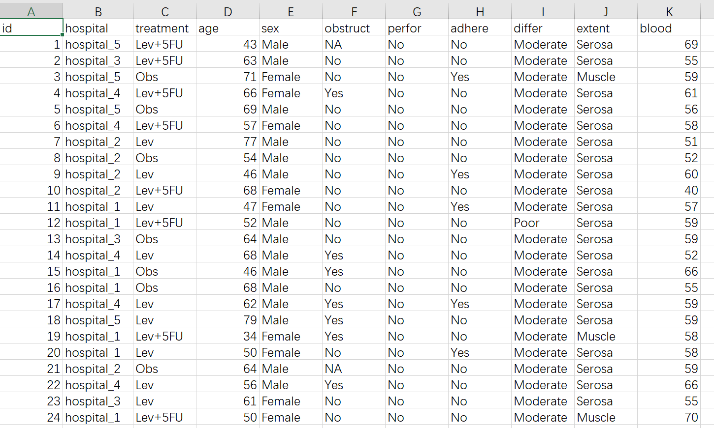Click the column H header letter

480,11
